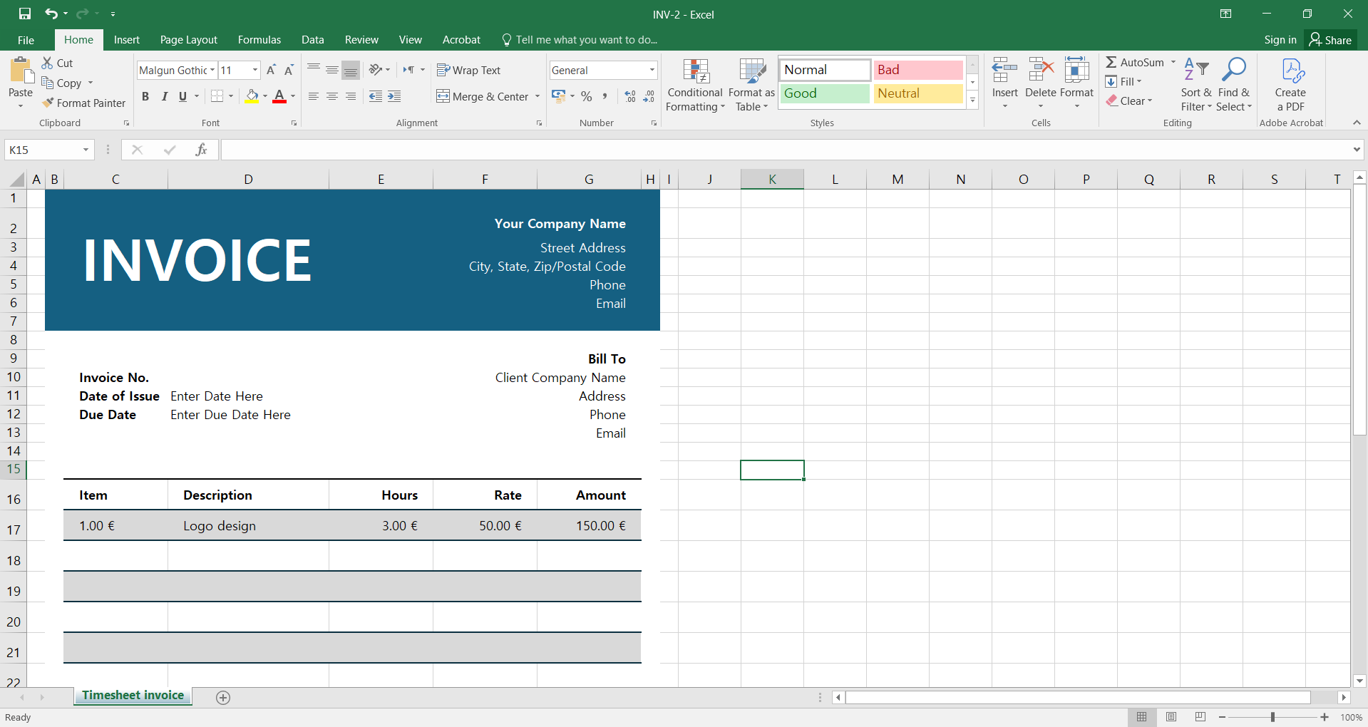Click the Increase Font Size icon
The height and width of the screenshot is (727, 1368).
[271, 70]
